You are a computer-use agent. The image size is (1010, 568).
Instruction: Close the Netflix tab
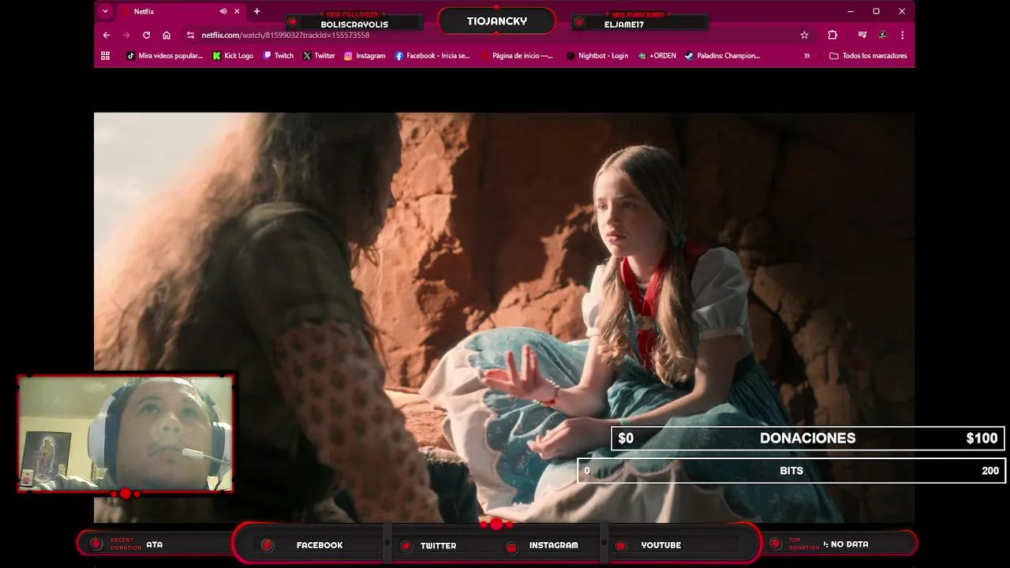[x=237, y=12]
